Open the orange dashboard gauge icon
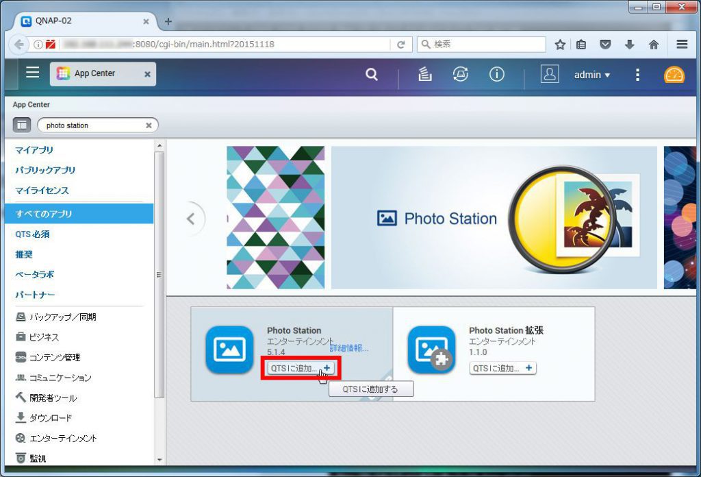Screen dimensions: 701x477 click(x=674, y=75)
